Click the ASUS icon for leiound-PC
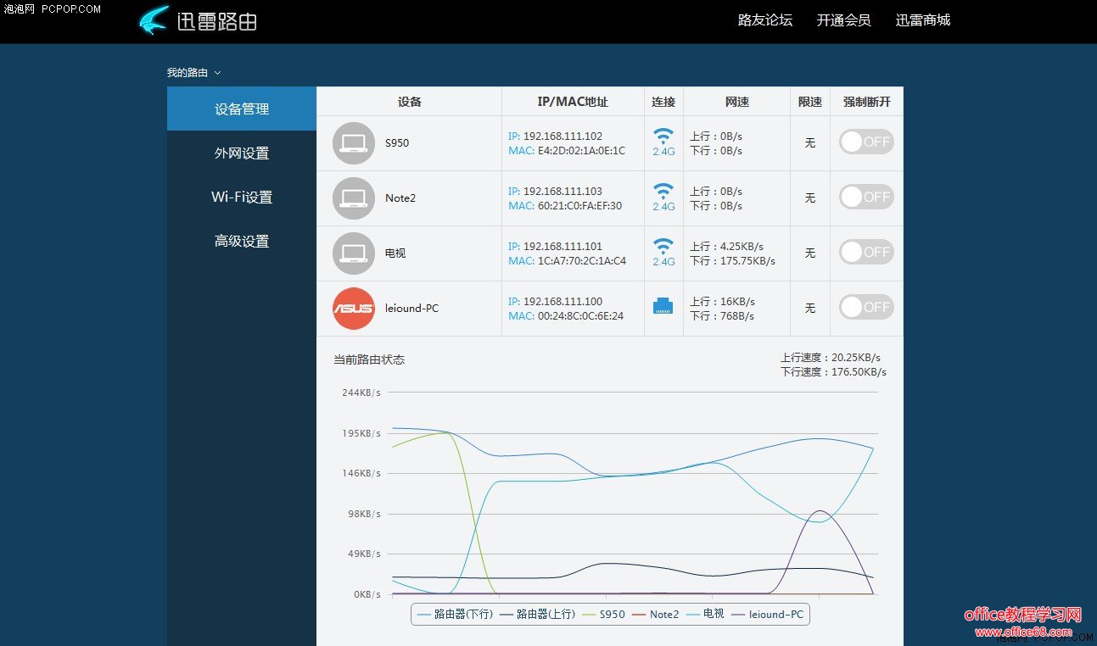This screenshot has width=1097, height=646. coord(353,309)
